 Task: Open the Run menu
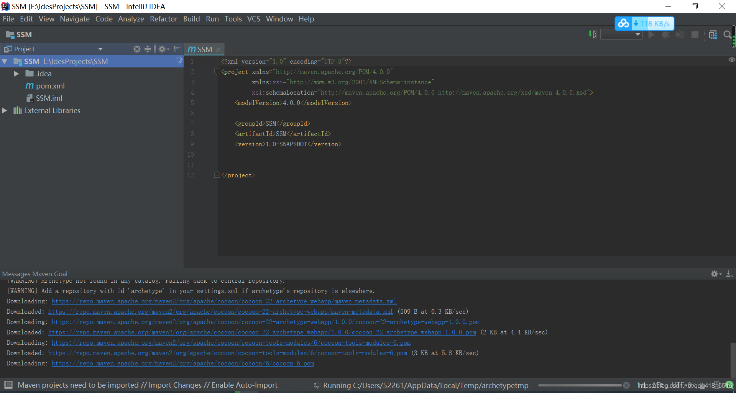[212, 19]
